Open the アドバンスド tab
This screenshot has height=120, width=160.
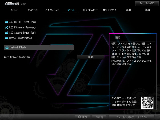(52, 10)
